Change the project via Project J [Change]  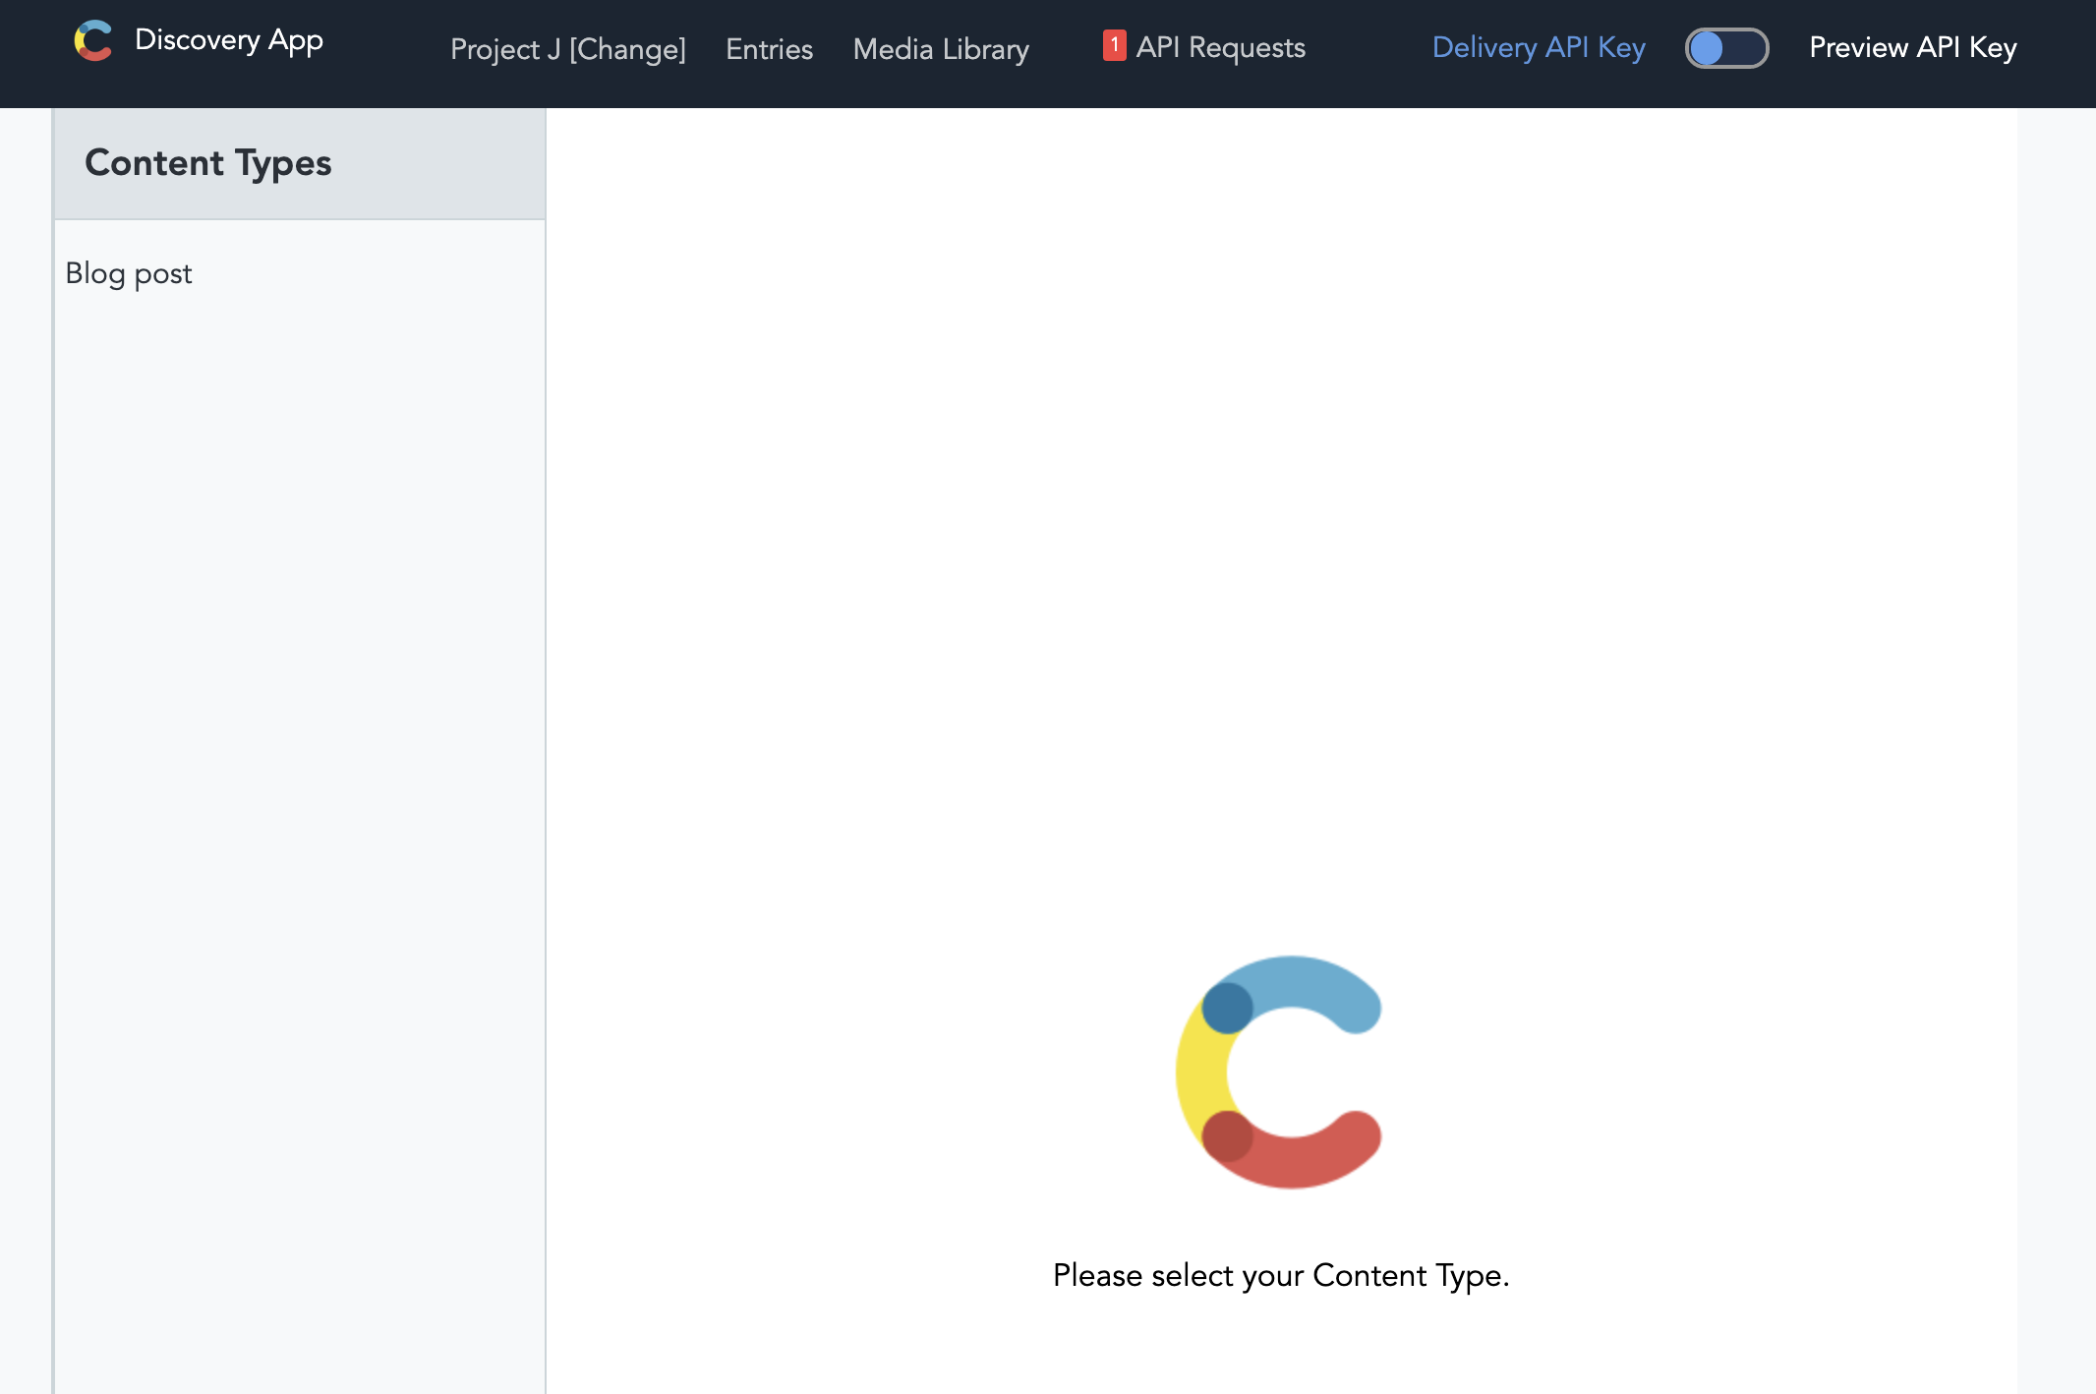point(567,49)
